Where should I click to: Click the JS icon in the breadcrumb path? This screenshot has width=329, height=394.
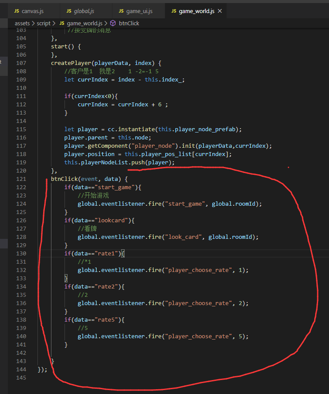pos(62,23)
